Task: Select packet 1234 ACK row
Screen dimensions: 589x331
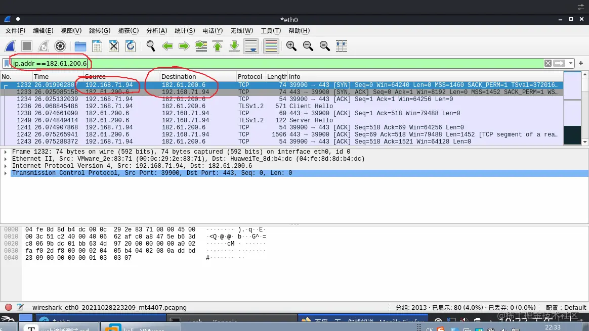Action: point(282,99)
